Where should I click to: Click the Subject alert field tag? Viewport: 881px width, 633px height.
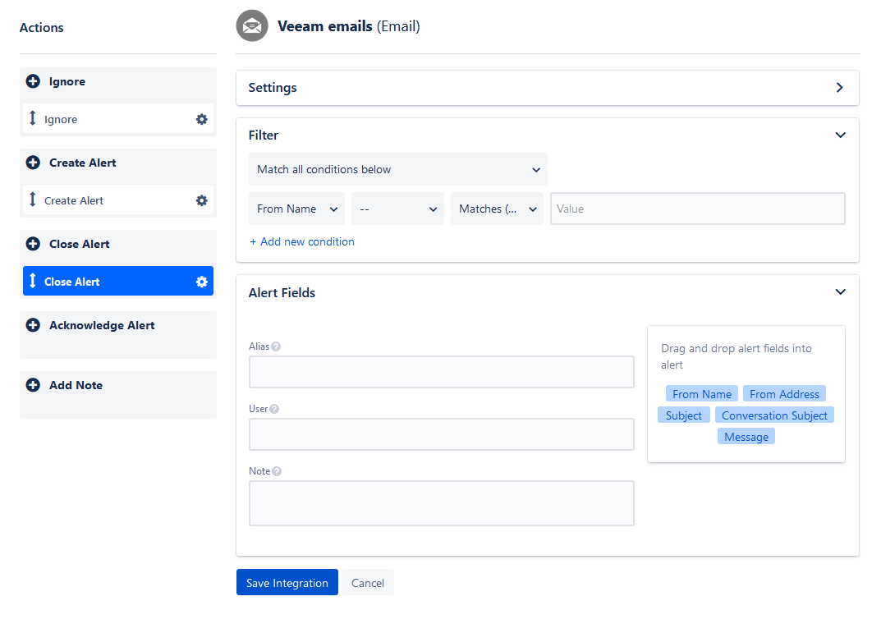(x=684, y=415)
